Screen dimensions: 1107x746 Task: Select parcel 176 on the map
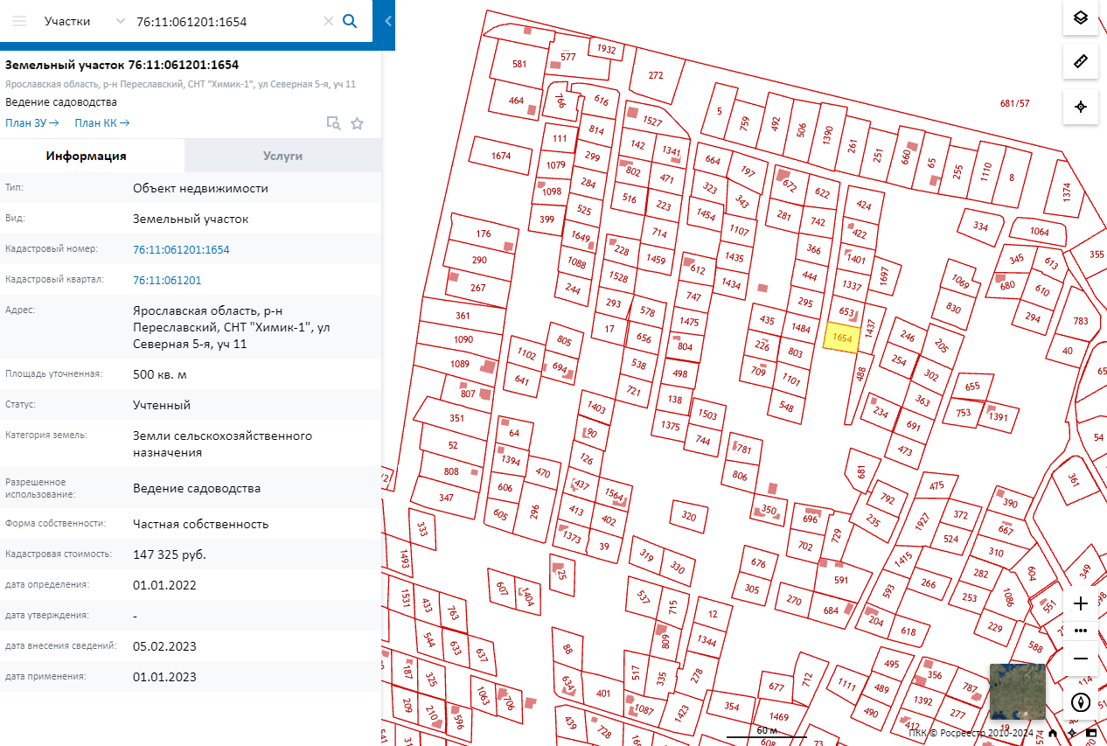point(484,234)
